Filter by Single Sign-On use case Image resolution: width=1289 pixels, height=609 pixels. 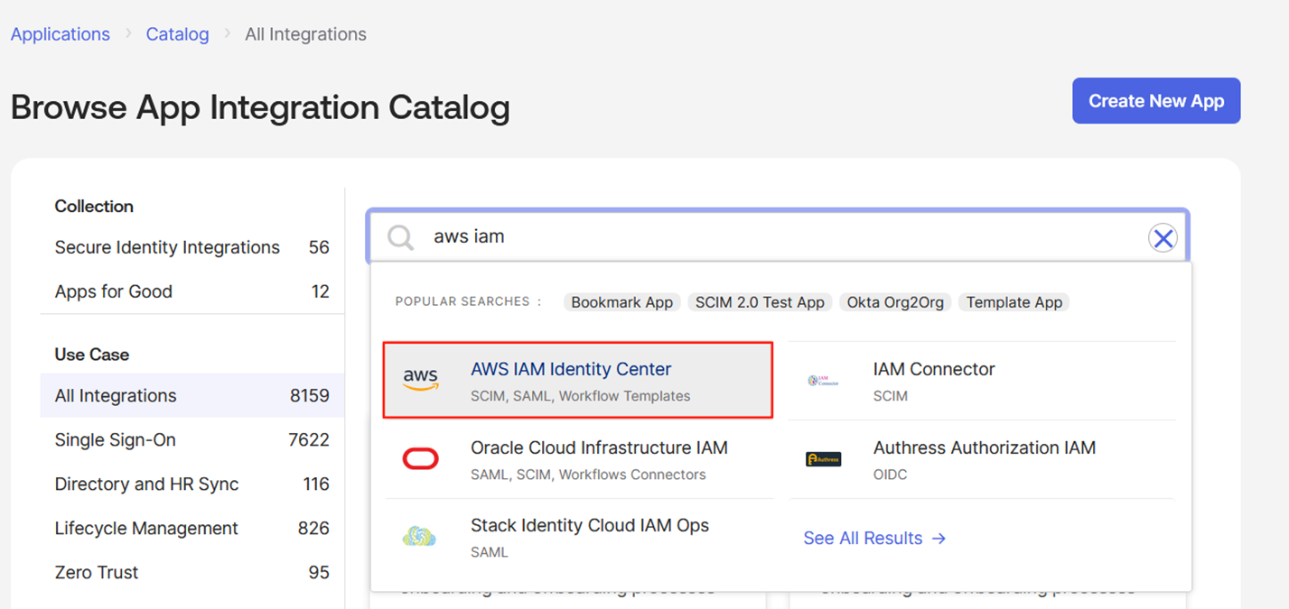[116, 440]
